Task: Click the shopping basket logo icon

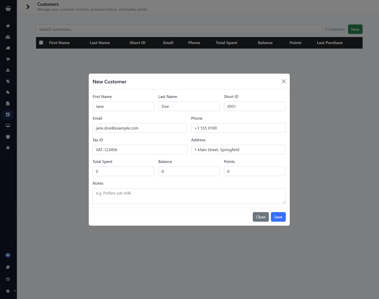Action: (8, 9)
